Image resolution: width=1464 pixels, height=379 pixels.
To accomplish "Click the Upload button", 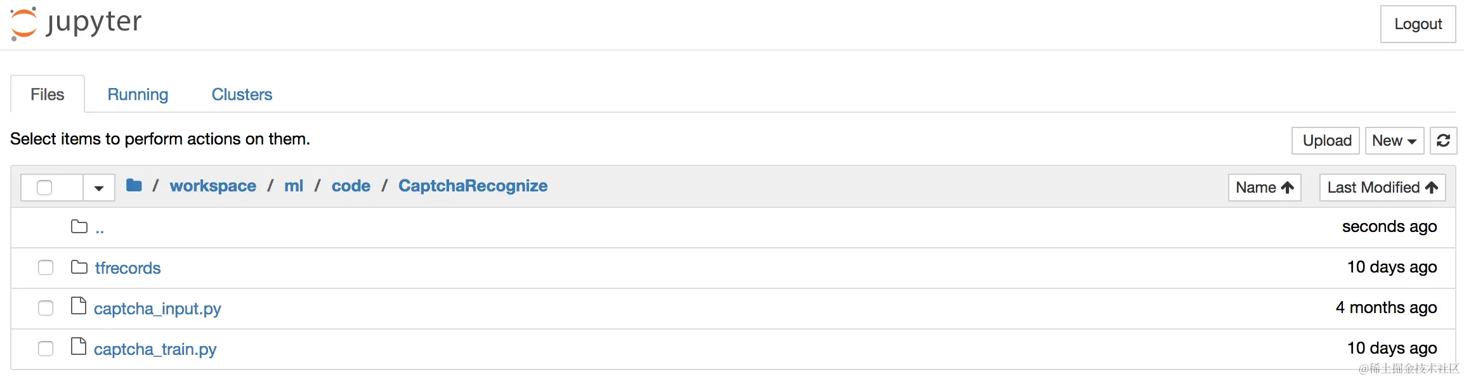I will pyautogui.click(x=1326, y=141).
